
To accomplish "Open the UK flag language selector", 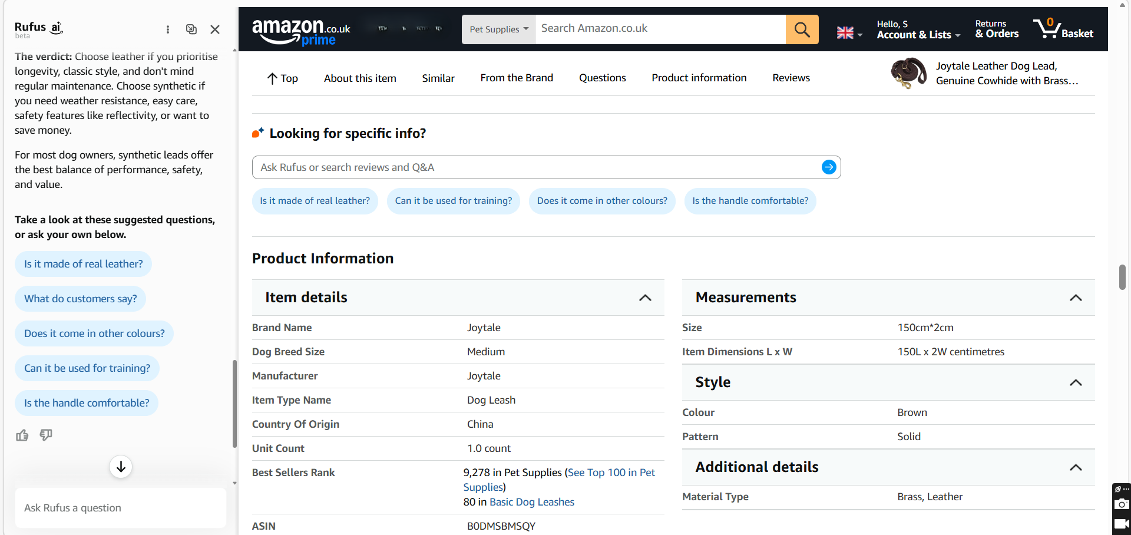I will click(x=848, y=34).
